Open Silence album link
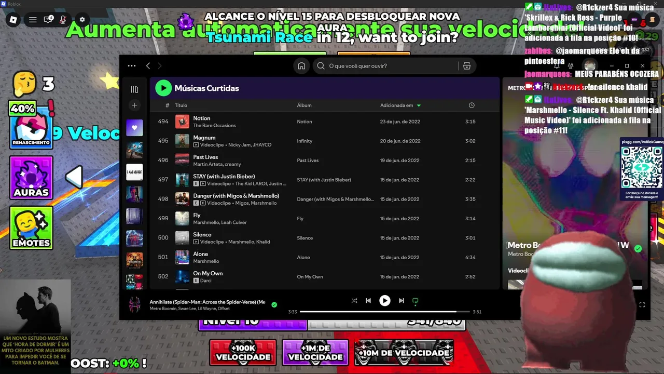This screenshot has height=374, width=664. click(x=305, y=238)
